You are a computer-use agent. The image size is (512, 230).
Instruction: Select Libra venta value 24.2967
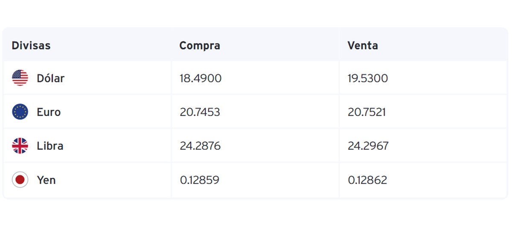tap(368, 146)
